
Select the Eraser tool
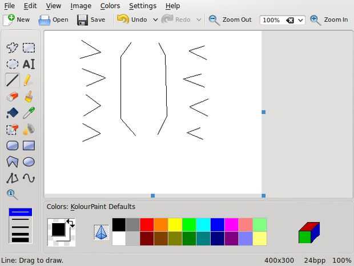pos(12,96)
